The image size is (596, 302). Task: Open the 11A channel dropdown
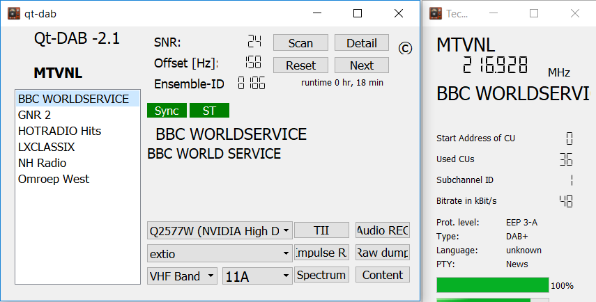(257, 276)
